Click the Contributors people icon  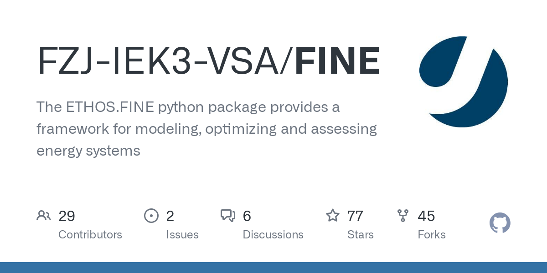(x=44, y=216)
